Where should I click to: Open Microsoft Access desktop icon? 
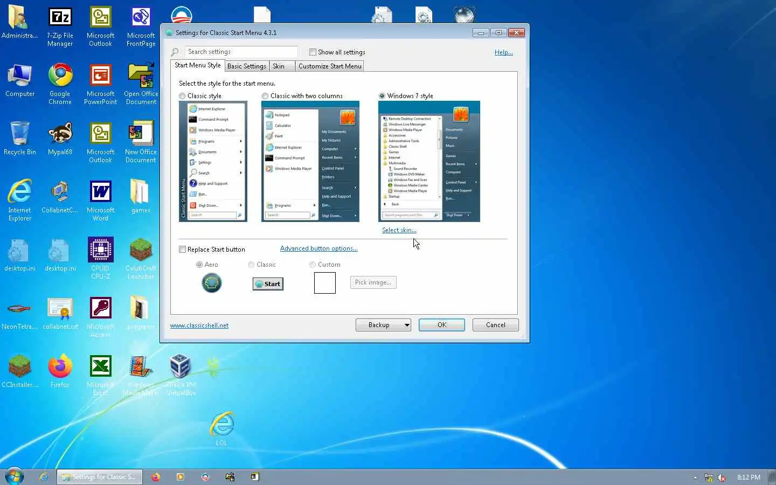tap(100, 317)
